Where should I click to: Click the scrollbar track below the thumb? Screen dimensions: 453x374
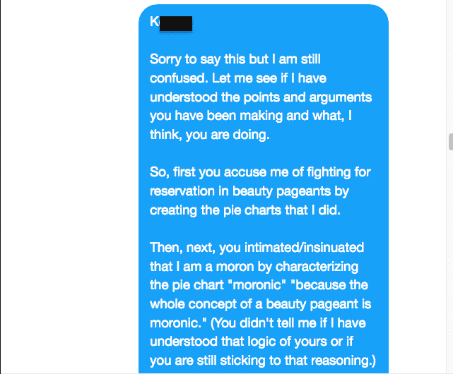(451, 260)
